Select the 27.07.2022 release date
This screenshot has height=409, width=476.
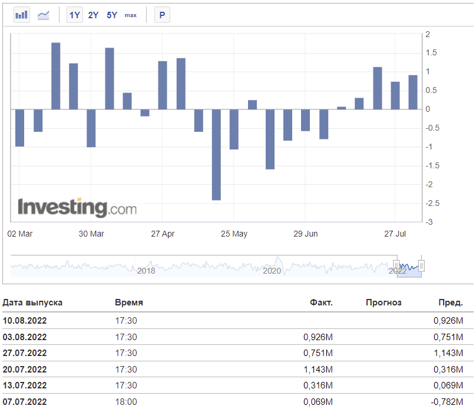tap(25, 353)
